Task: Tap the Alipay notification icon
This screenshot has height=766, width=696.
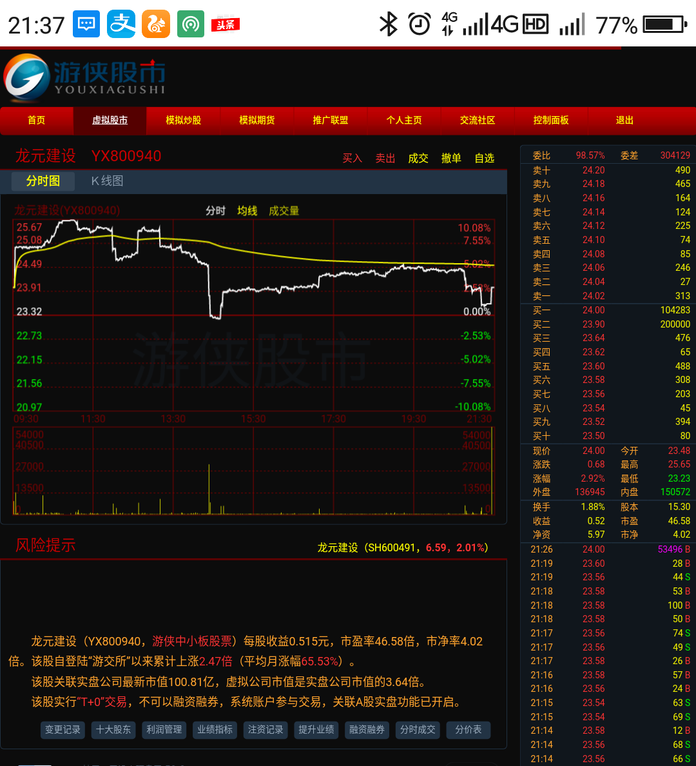Action: pos(121,25)
